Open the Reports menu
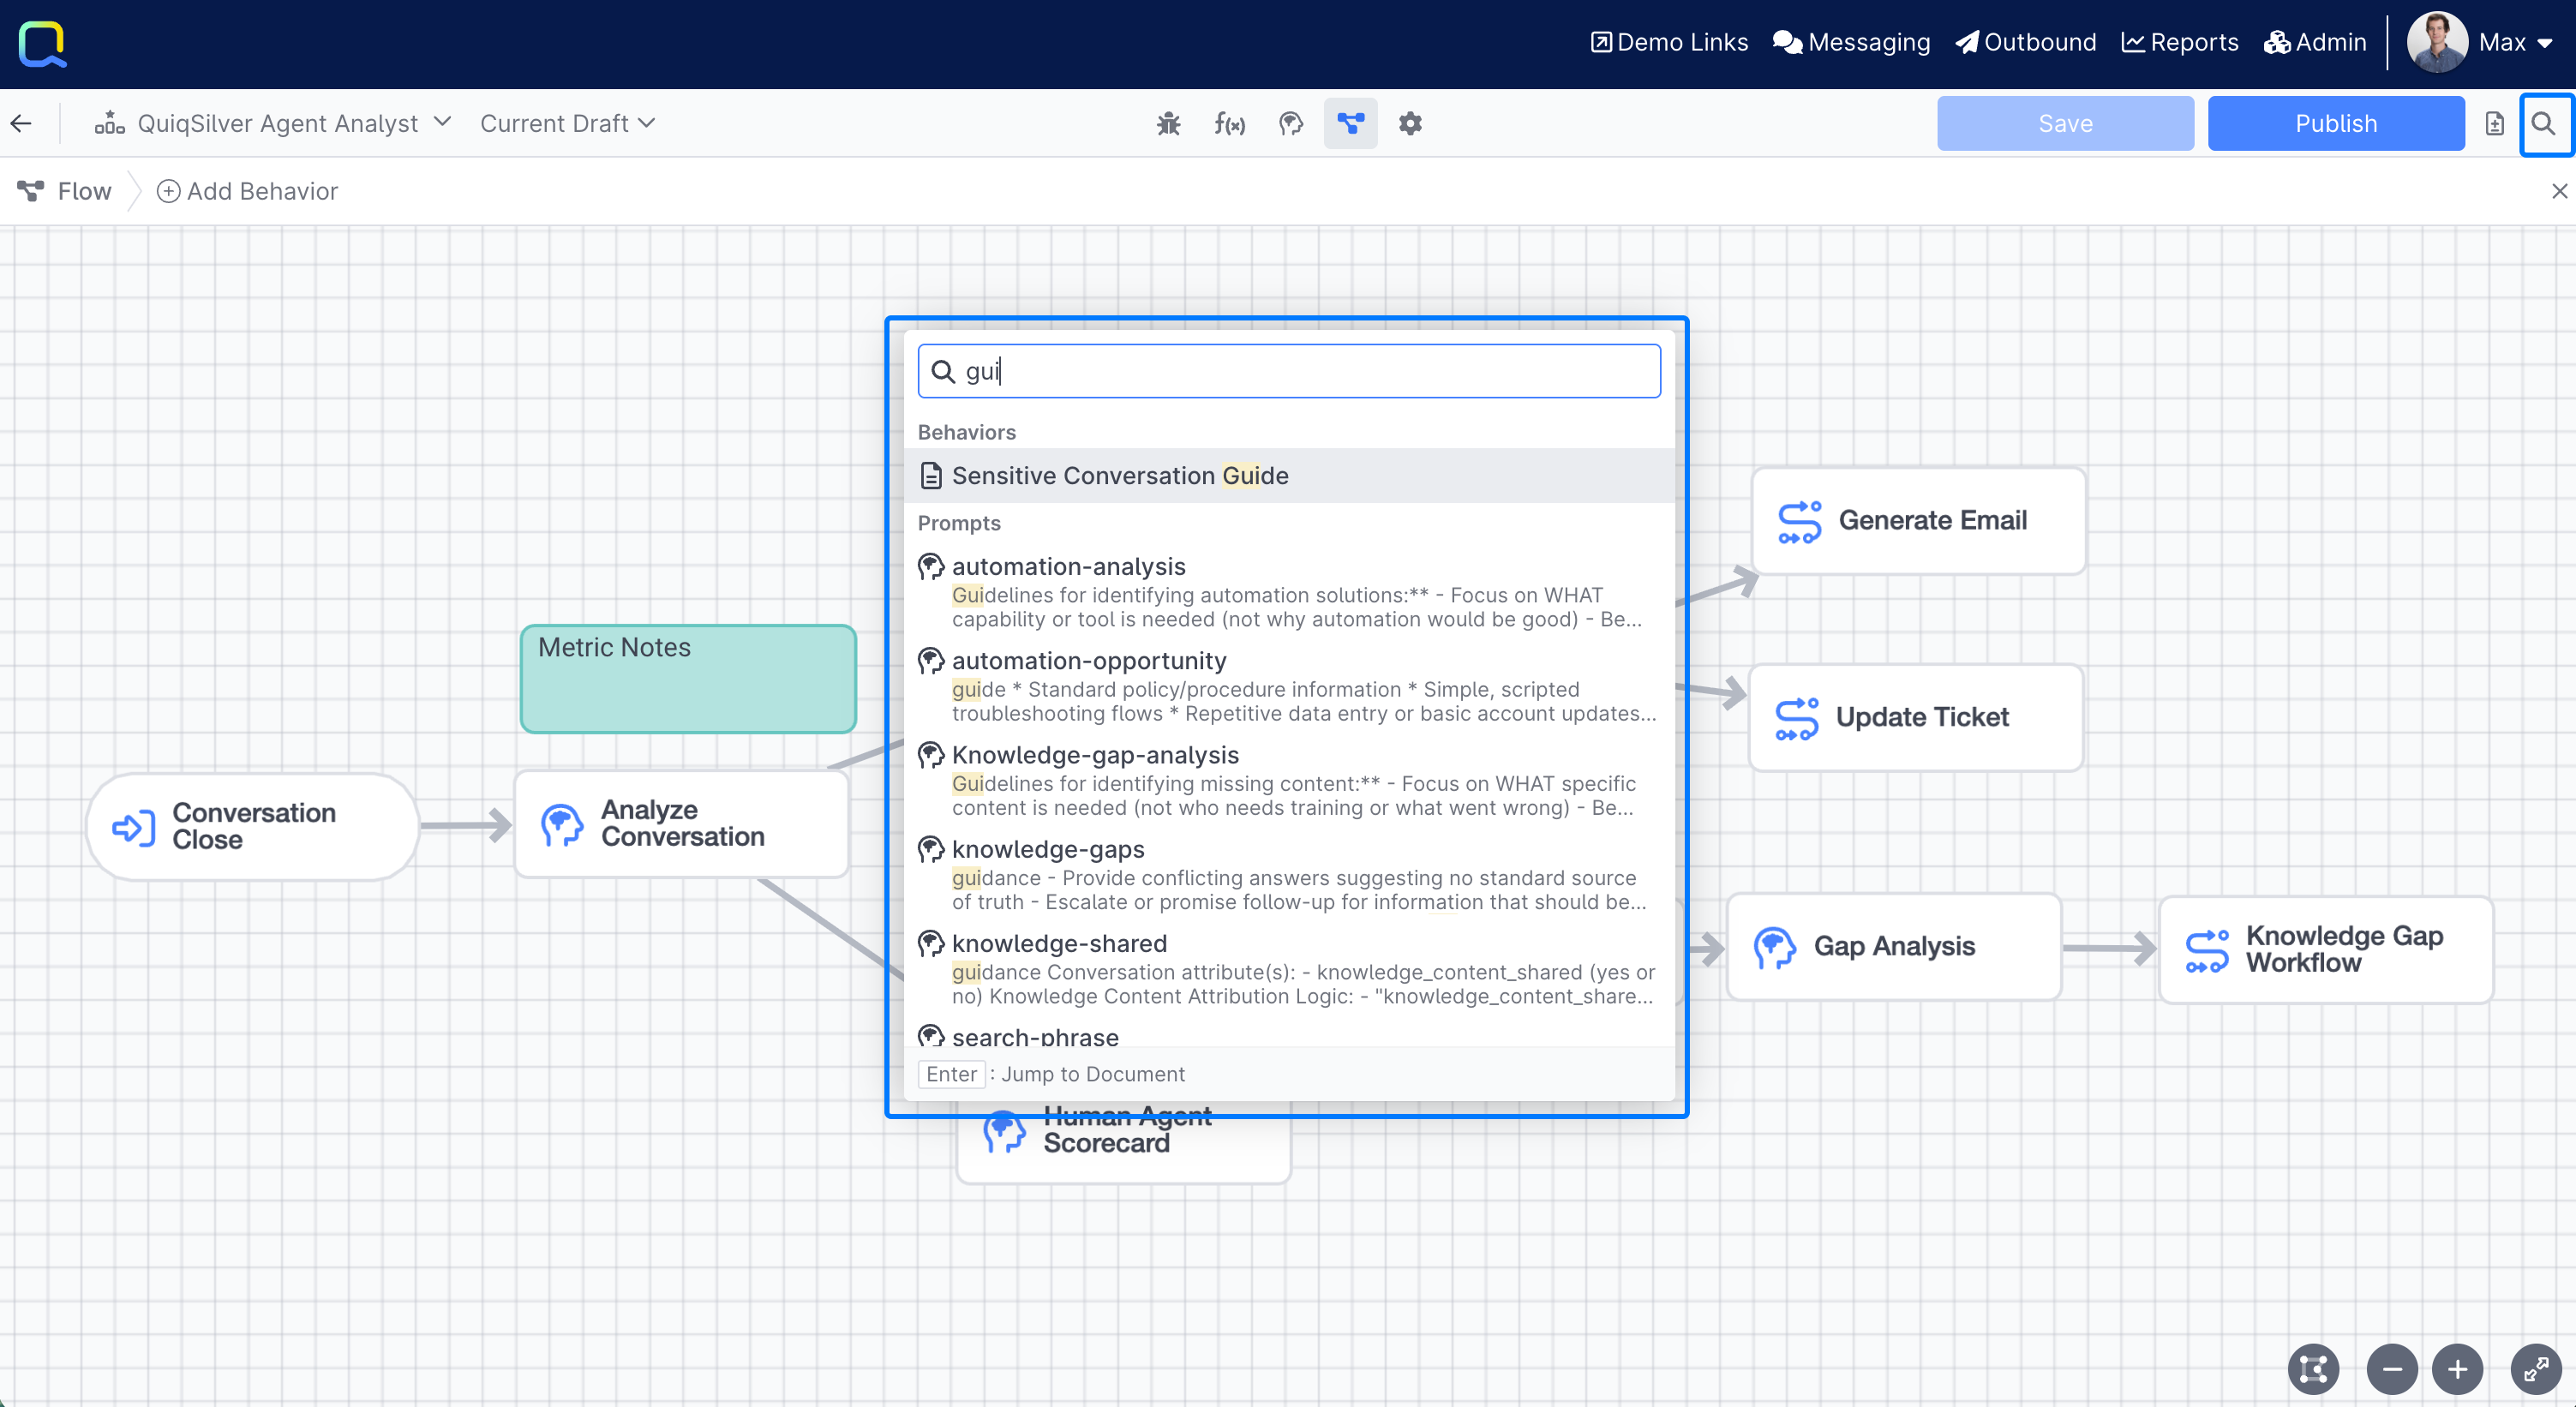Image resolution: width=2576 pixels, height=1407 pixels. [2180, 42]
